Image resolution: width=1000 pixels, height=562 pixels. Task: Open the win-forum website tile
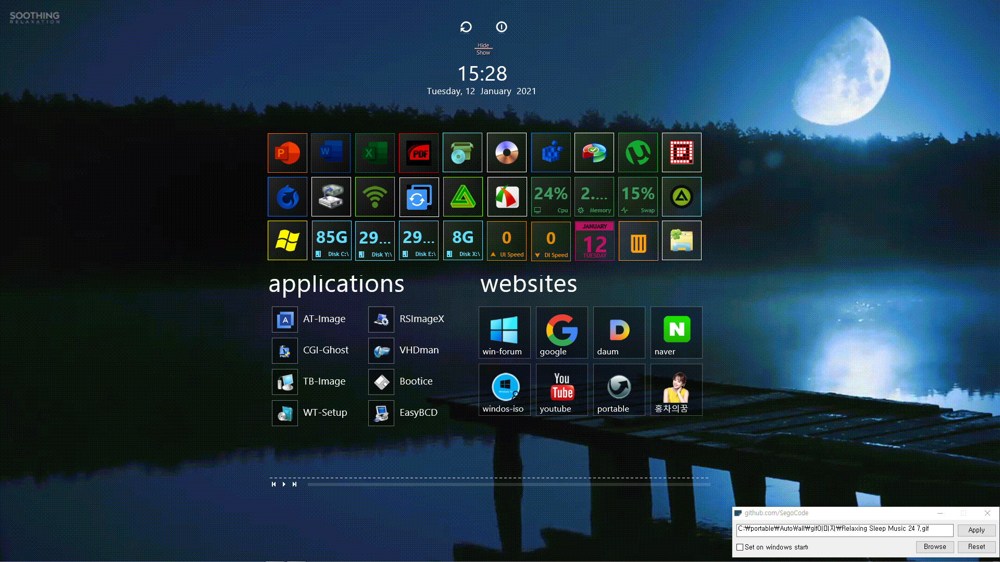coord(504,333)
